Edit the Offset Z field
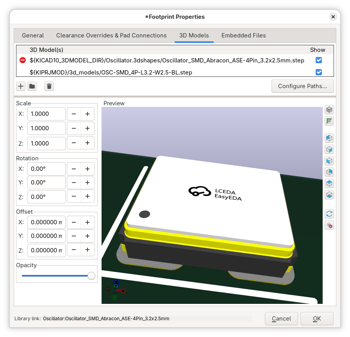350x337 pixels. click(46, 250)
